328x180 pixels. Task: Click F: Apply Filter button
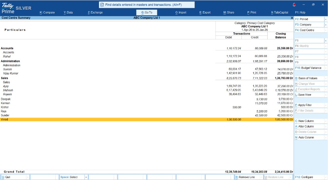tap(309, 105)
